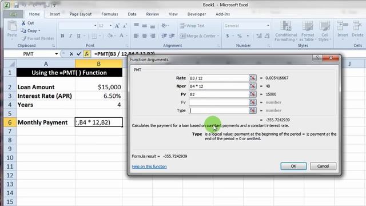Click the Top Align icon

(136, 25)
